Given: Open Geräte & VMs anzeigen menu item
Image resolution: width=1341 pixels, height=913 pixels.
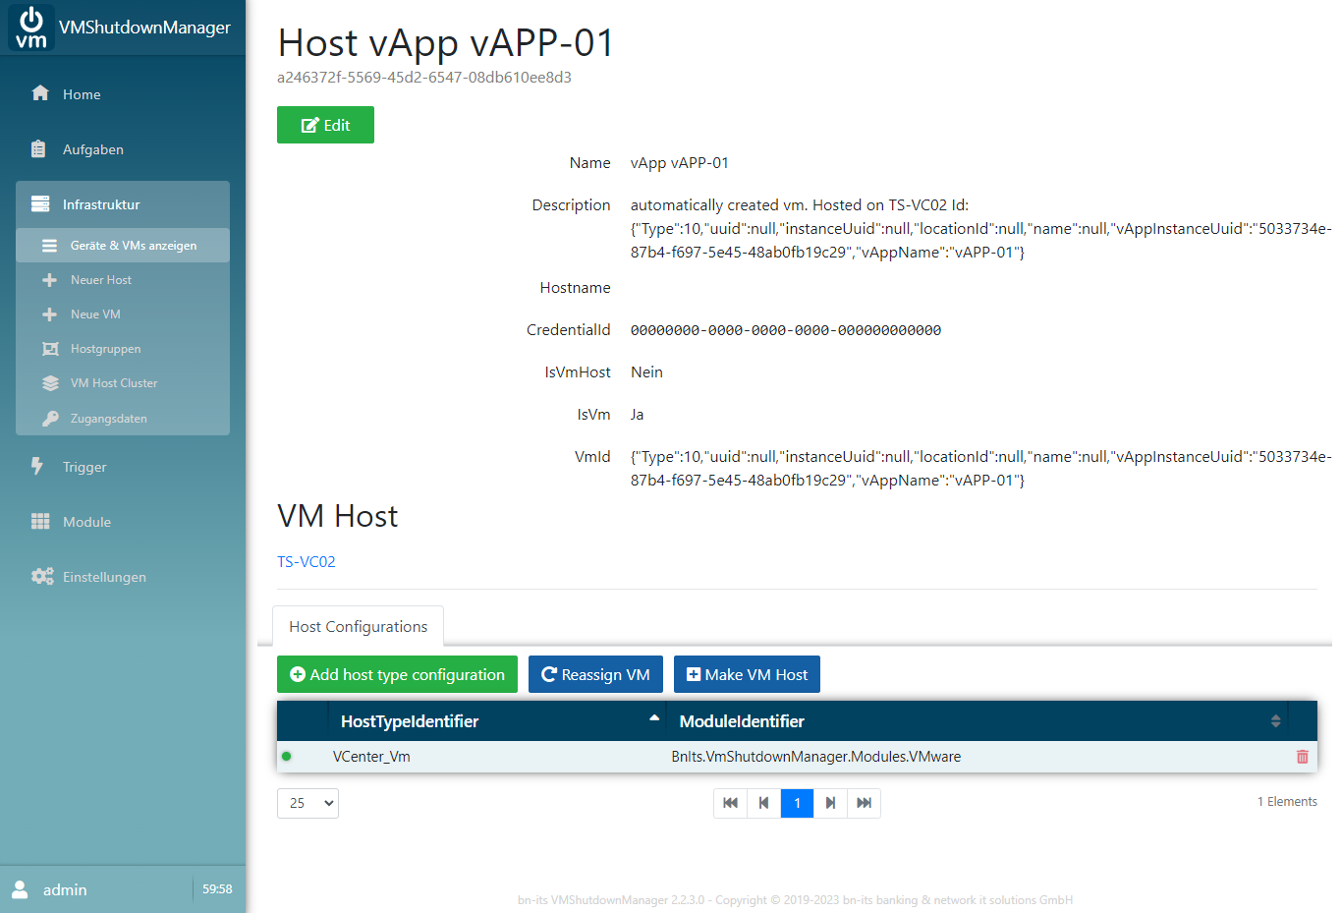Looking at the screenshot, I should click(x=133, y=246).
